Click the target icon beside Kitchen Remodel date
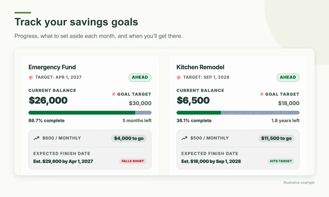329x197 pixels. (178, 77)
